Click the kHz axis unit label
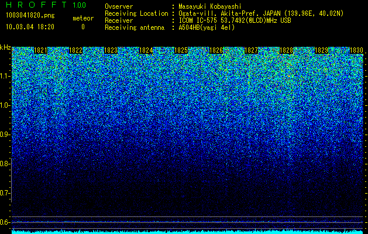 click(x=5, y=47)
